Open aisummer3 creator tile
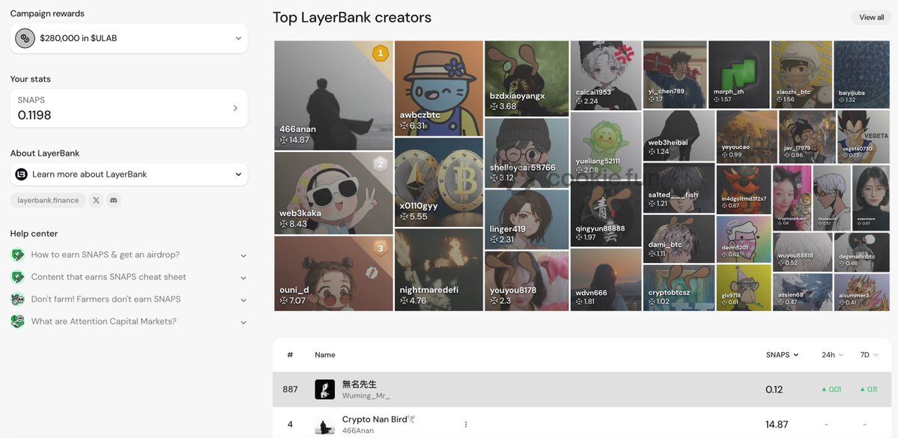 tap(861, 291)
